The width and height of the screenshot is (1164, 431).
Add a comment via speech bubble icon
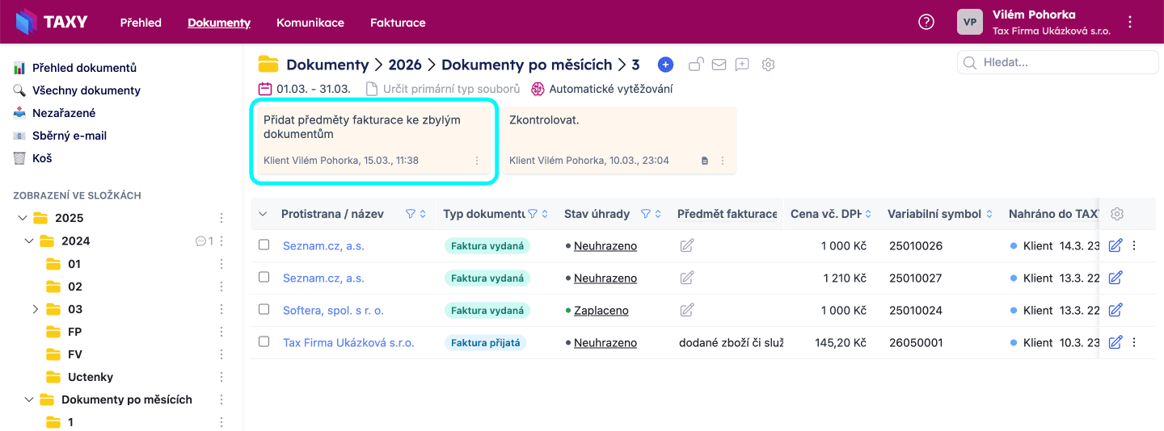[742, 65]
